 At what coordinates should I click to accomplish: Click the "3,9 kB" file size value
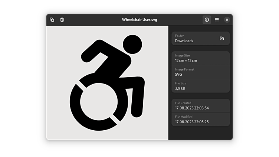pyautogui.click(x=180, y=88)
